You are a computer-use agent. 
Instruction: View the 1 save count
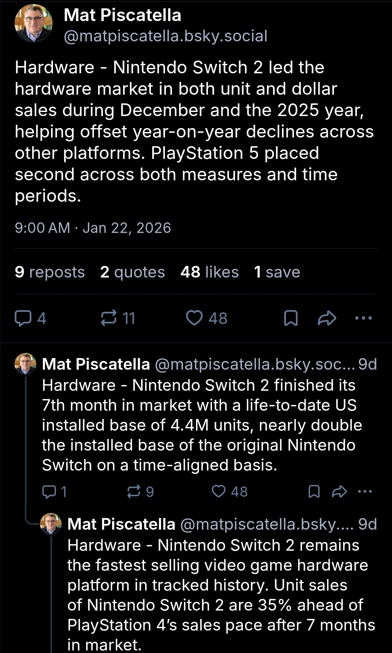point(277,272)
